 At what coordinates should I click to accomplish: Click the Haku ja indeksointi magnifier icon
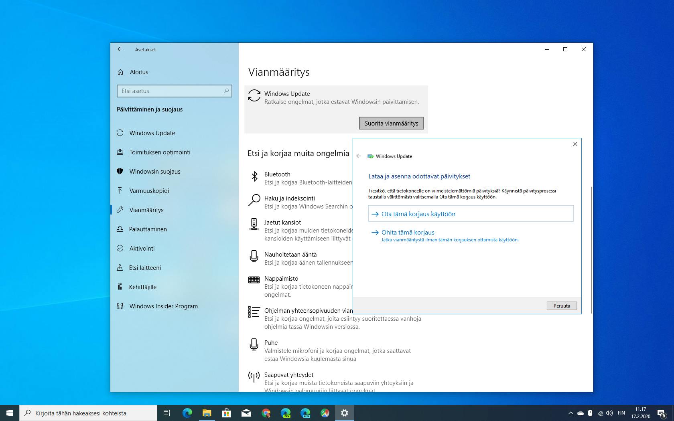point(254,200)
